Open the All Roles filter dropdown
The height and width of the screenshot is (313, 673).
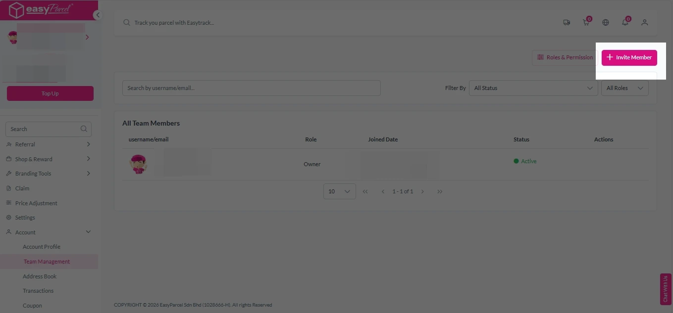pos(624,88)
